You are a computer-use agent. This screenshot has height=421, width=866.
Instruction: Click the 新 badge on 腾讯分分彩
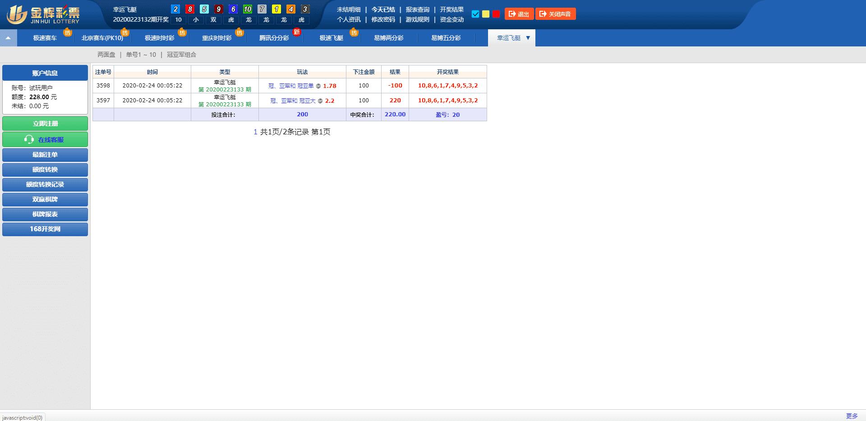(x=296, y=32)
